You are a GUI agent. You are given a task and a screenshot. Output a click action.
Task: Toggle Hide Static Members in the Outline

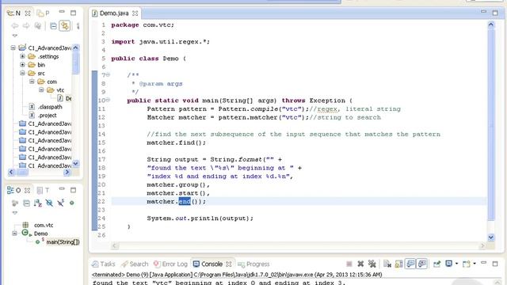click(x=60, y=203)
